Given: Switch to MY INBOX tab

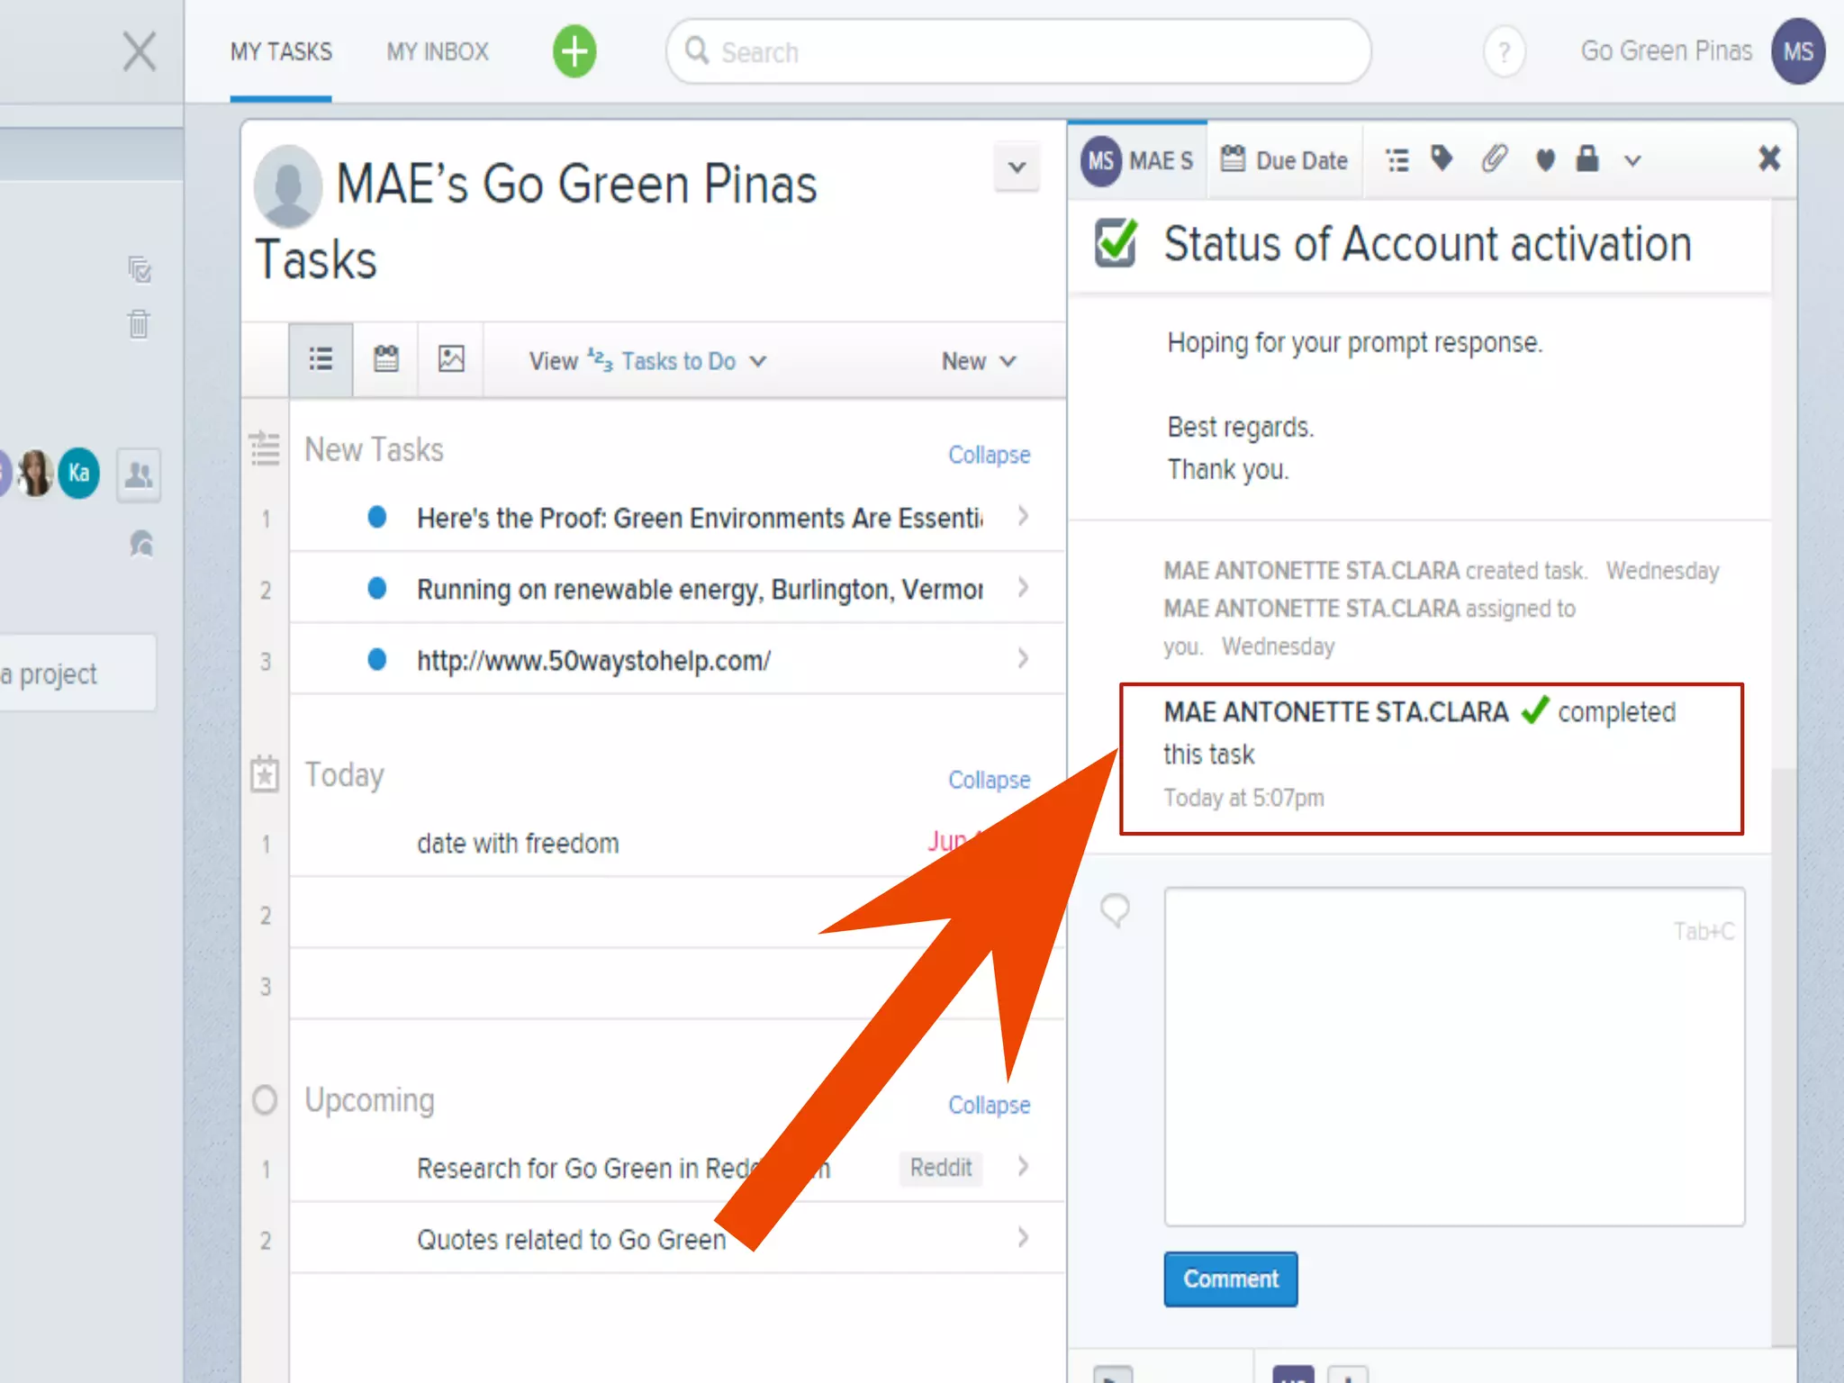Looking at the screenshot, I should point(438,52).
